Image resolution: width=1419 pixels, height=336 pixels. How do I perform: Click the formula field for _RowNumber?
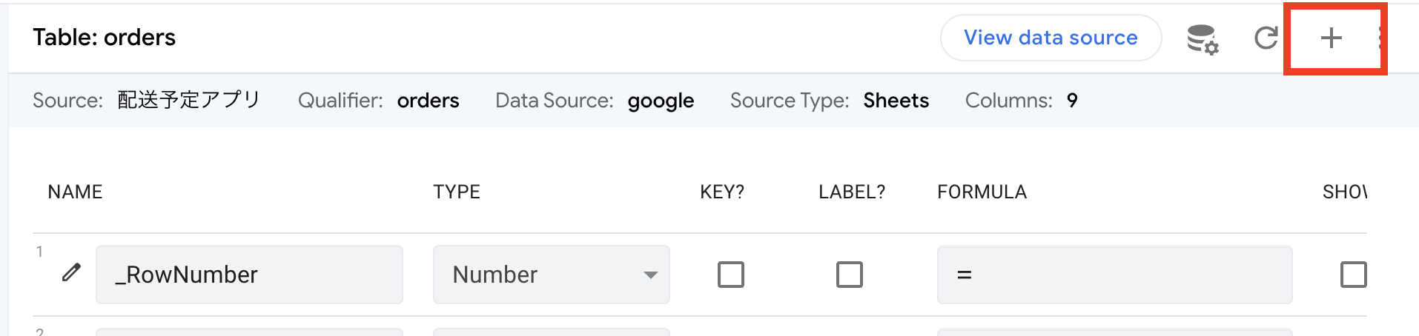pyautogui.click(x=1114, y=275)
